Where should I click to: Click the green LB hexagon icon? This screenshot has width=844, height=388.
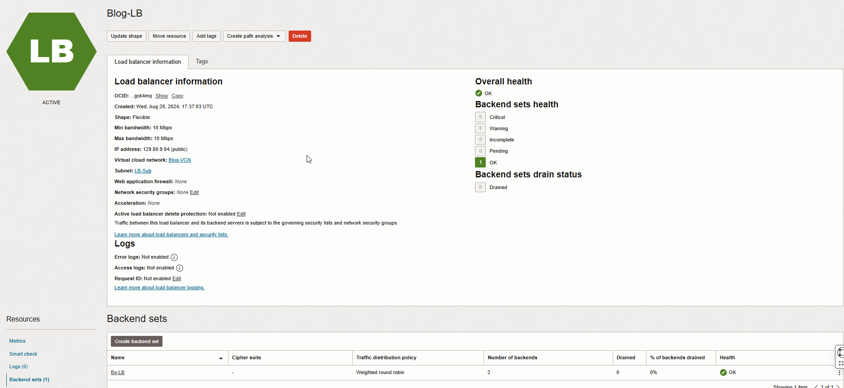(x=52, y=52)
